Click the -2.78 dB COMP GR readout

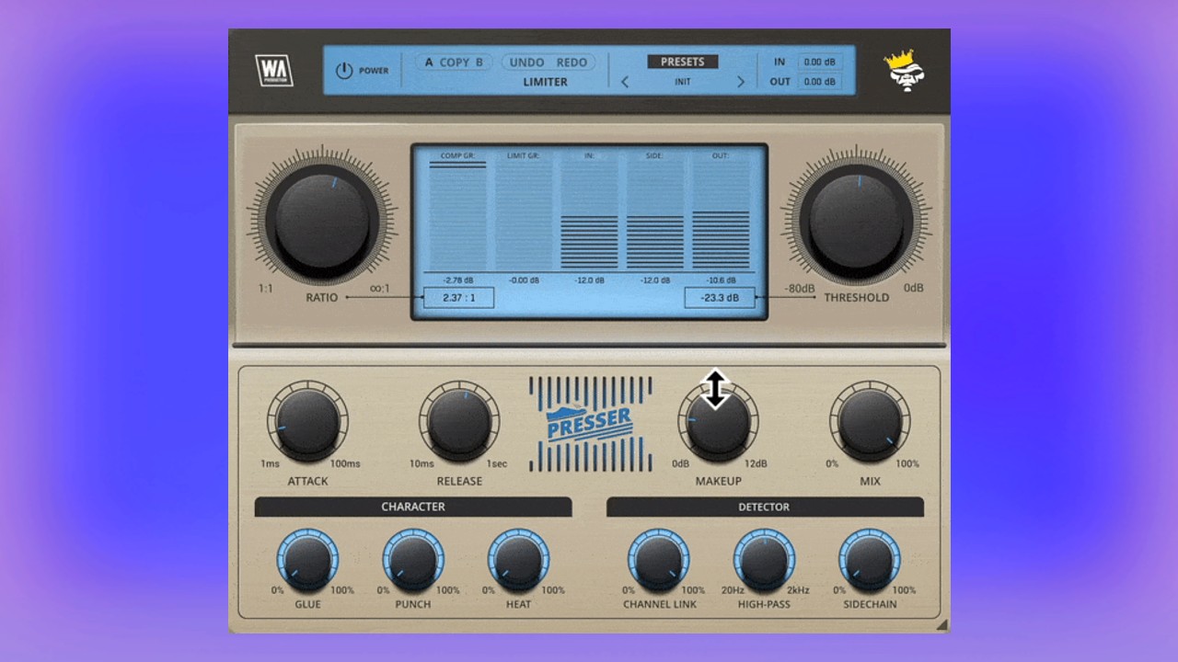click(x=458, y=280)
